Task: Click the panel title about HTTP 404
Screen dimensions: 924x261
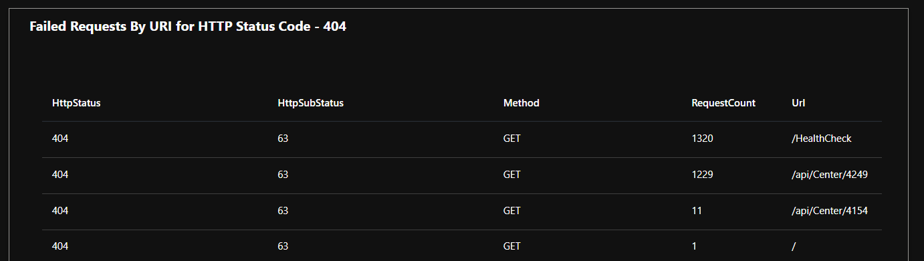Action: pyautogui.click(x=188, y=27)
